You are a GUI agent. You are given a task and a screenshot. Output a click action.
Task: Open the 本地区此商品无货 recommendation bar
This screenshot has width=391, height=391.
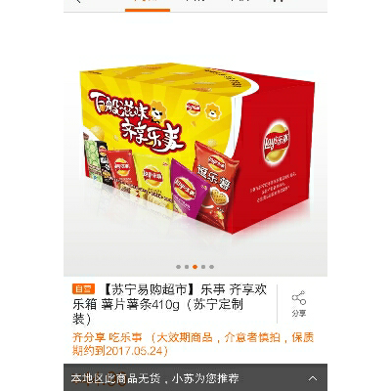(195, 377)
